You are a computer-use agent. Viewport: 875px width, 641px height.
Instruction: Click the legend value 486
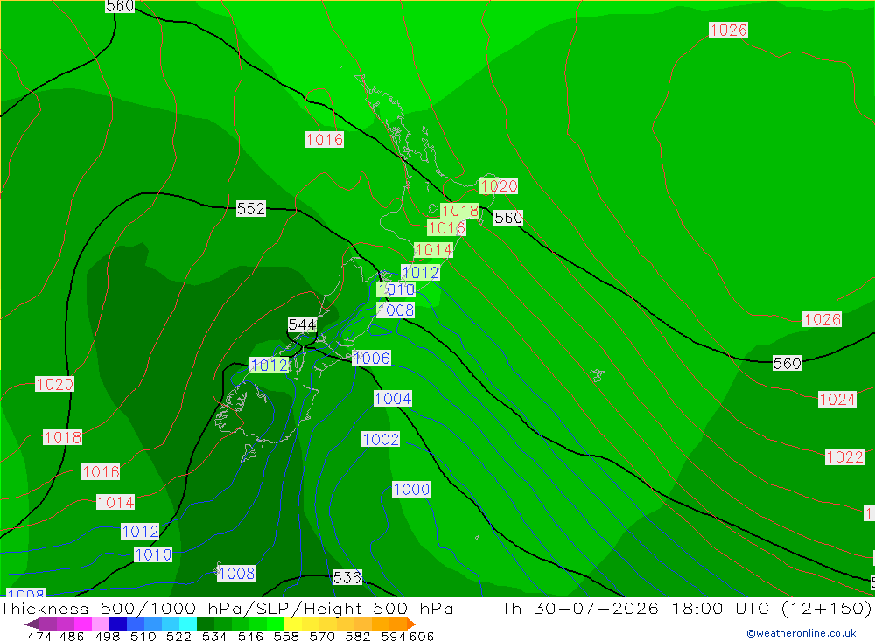[x=72, y=636]
